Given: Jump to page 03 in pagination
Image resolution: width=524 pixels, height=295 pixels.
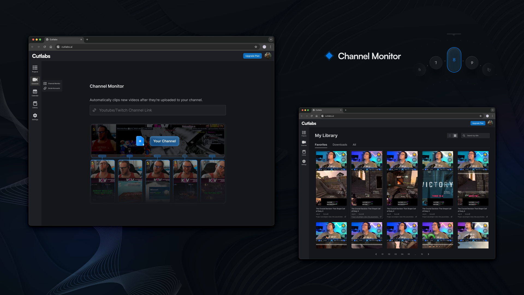Looking at the screenshot, I should [x=396, y=254].
